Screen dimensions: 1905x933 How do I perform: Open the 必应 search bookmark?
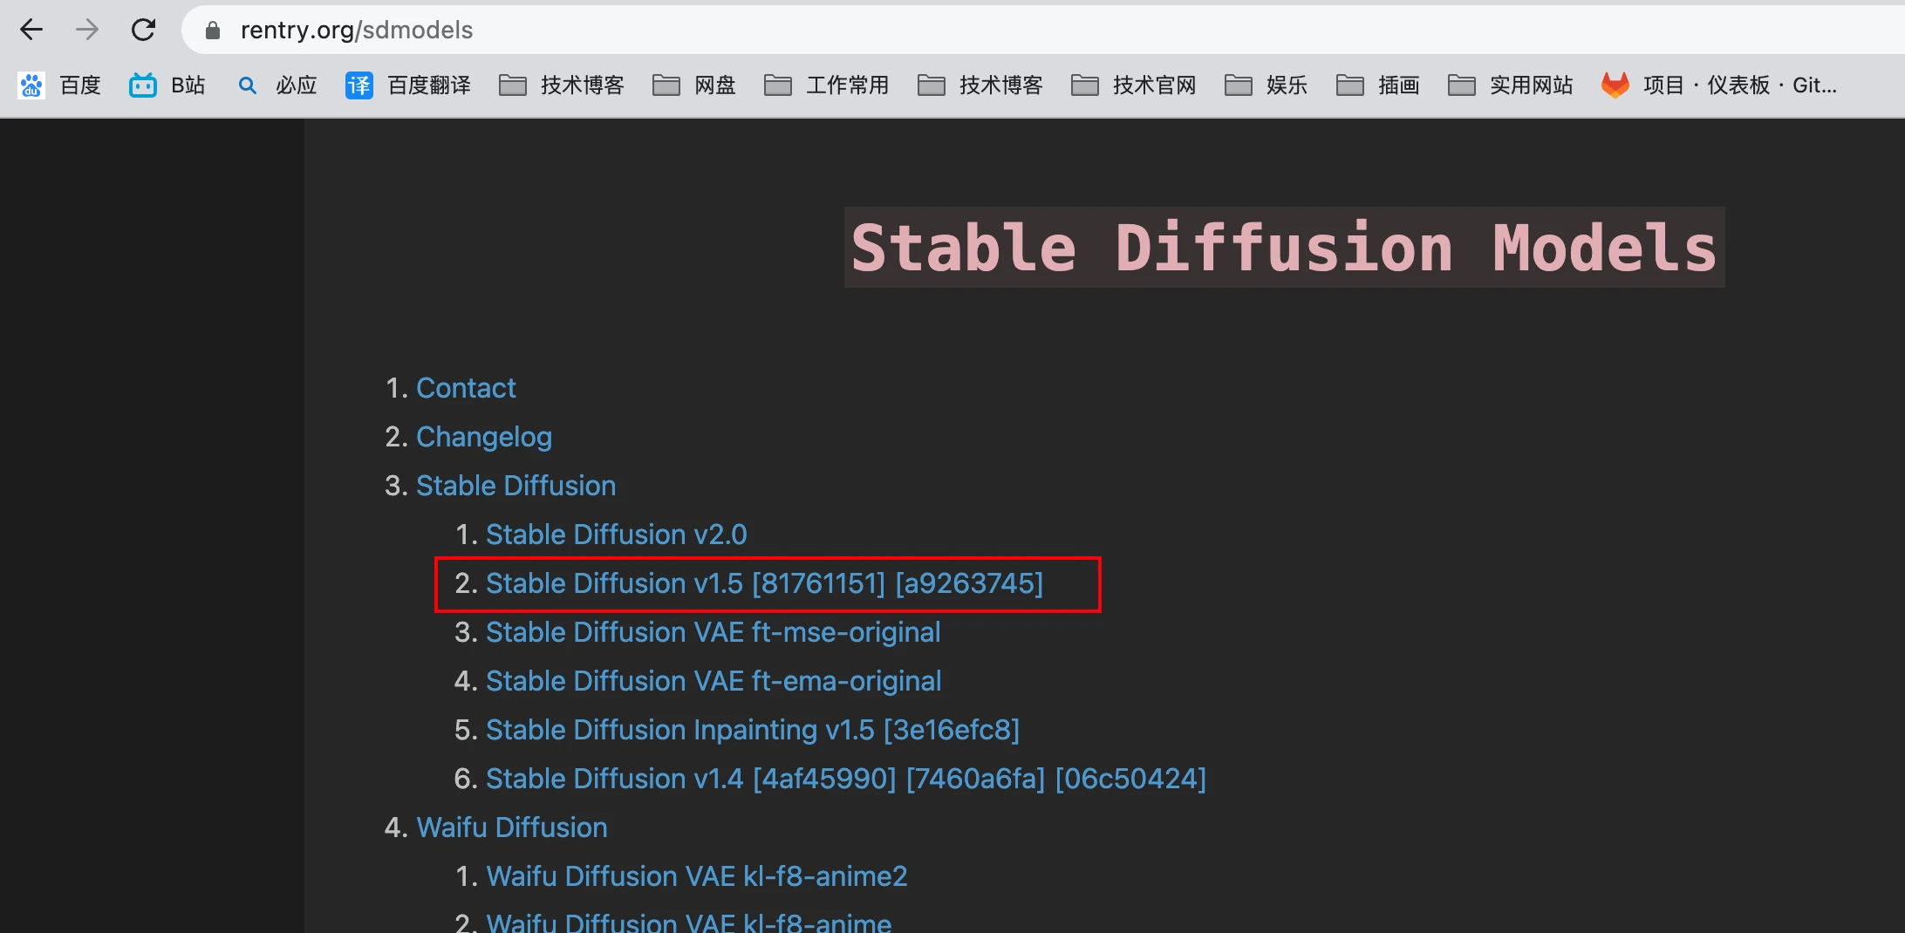pos(277,85)
